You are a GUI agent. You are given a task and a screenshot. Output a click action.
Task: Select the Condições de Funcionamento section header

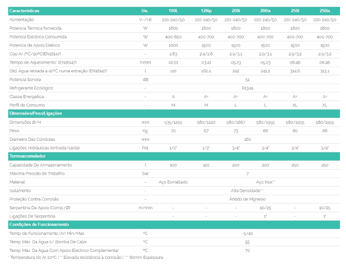39,224
